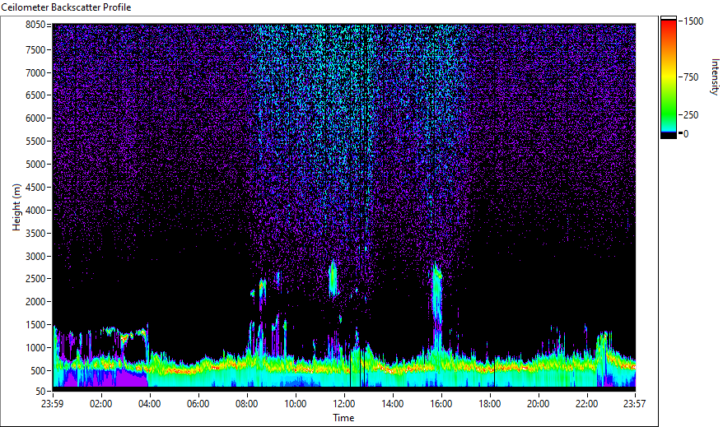Click the 20:00 time axis label

(538, 404)
